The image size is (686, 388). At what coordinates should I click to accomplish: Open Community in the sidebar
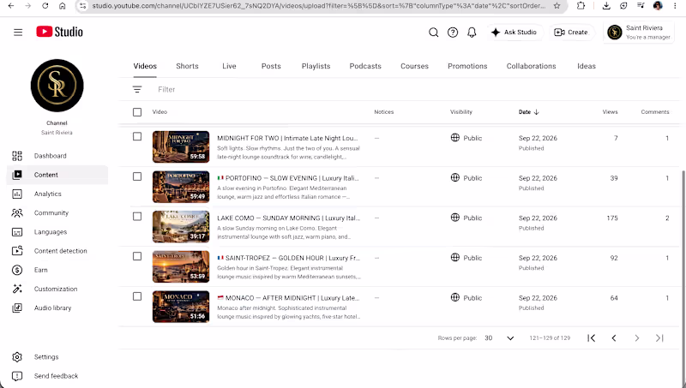[57, 212]
